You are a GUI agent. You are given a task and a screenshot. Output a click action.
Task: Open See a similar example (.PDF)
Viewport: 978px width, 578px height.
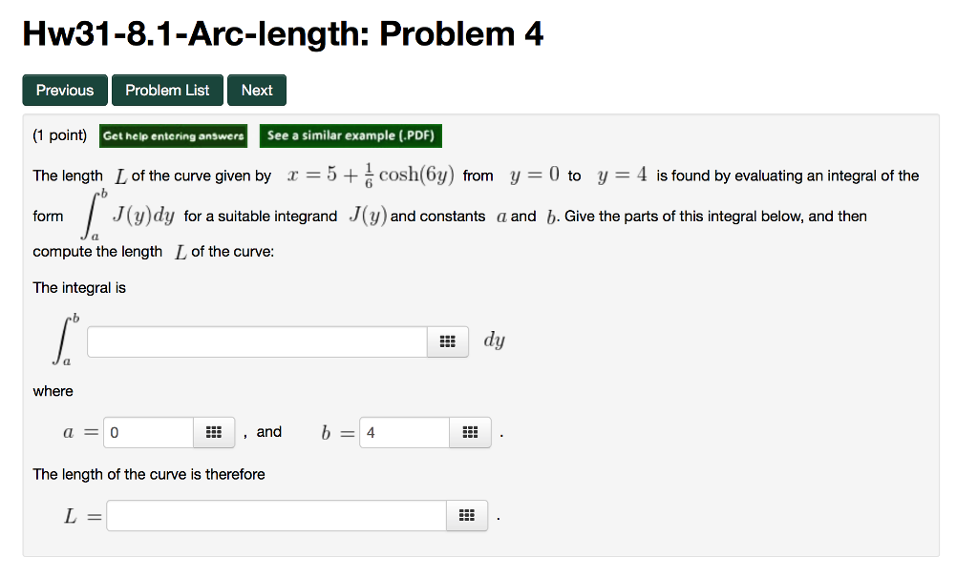tap(351, 135)
